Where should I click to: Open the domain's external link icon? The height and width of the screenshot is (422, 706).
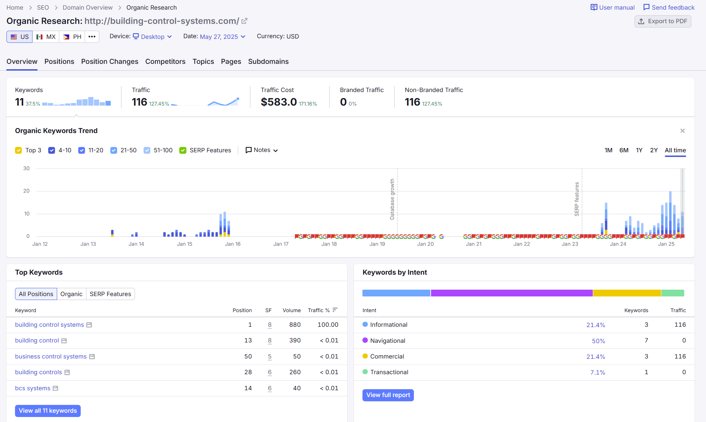pyautogui.click(x=244, y=21)
